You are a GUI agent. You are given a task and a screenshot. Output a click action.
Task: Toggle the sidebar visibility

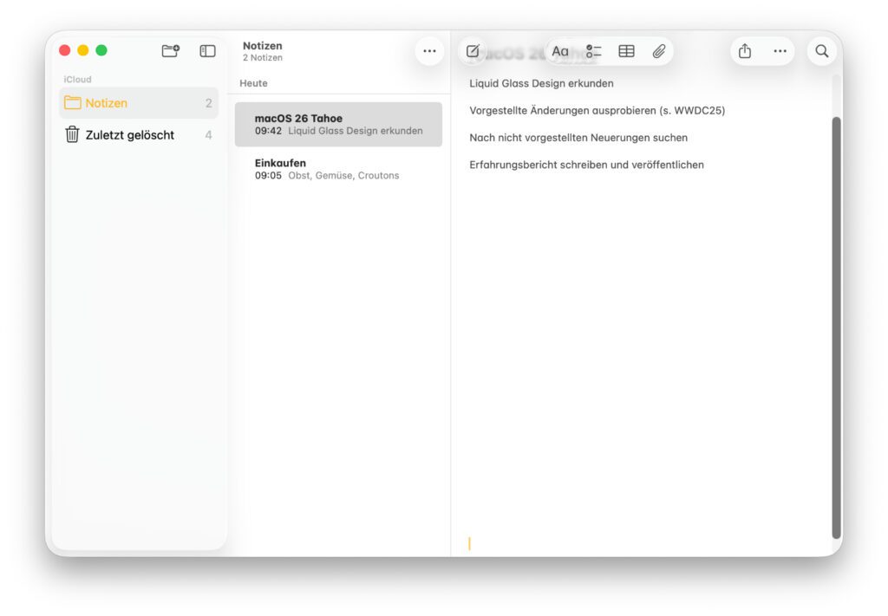(207, 50)
